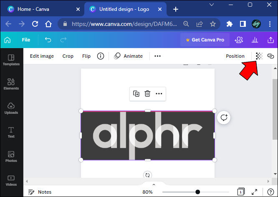The image size is (278, 197).
Task: Open the help question mark icon
Action: 270,192
